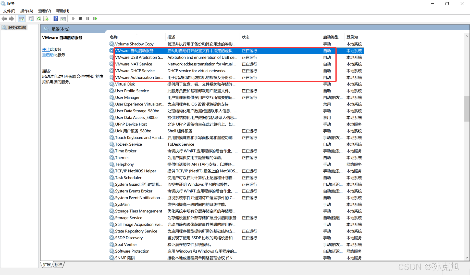Click the gear icon beside Spot Verifier
Image resolution: width=470 pixels, height=275 pixels.
pyautogui.click(x=112, y=244)
